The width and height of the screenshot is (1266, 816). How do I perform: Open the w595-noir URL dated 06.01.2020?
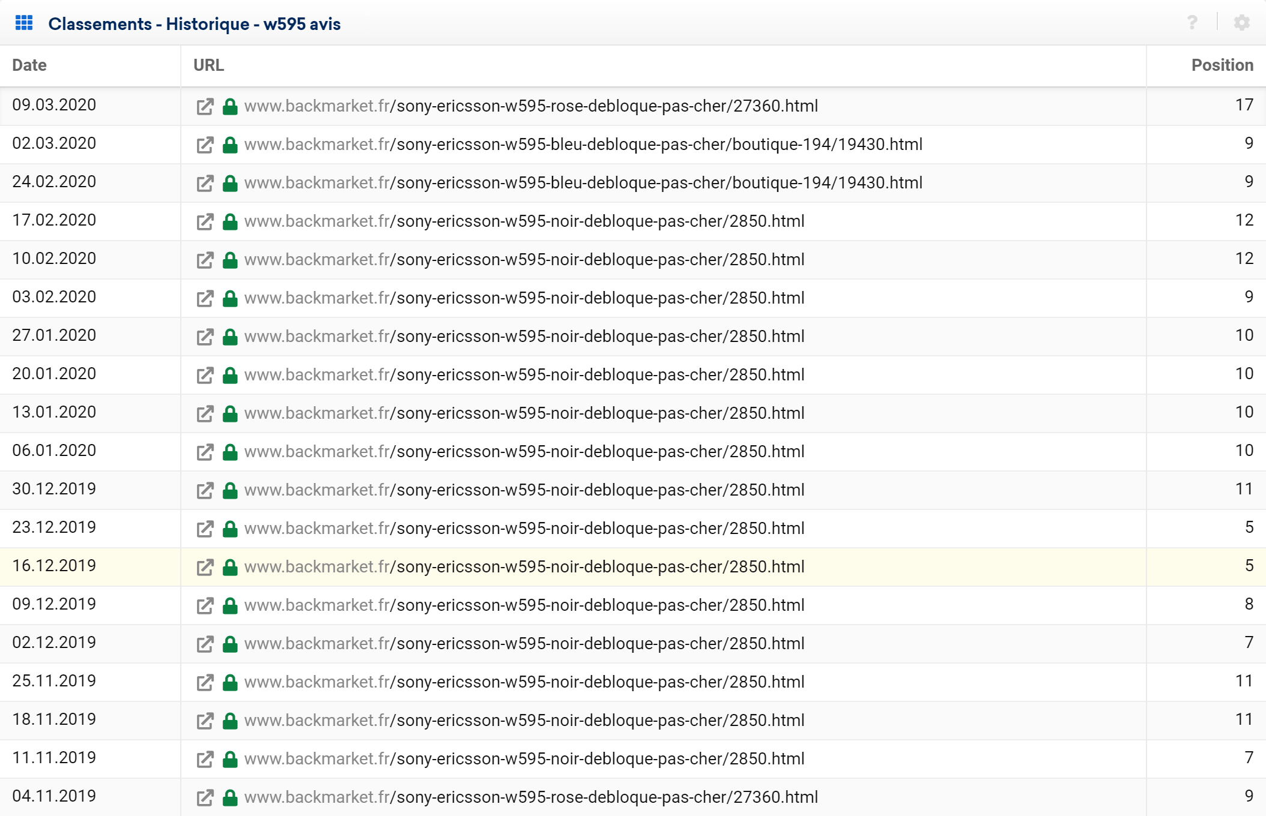(524, 452)
